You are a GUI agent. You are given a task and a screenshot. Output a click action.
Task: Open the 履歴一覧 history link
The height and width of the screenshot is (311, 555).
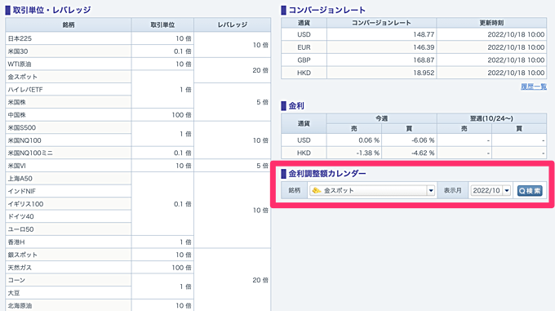click(534, 87)
